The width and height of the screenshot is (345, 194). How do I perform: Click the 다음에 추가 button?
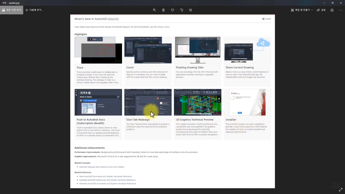click(34, 10)
